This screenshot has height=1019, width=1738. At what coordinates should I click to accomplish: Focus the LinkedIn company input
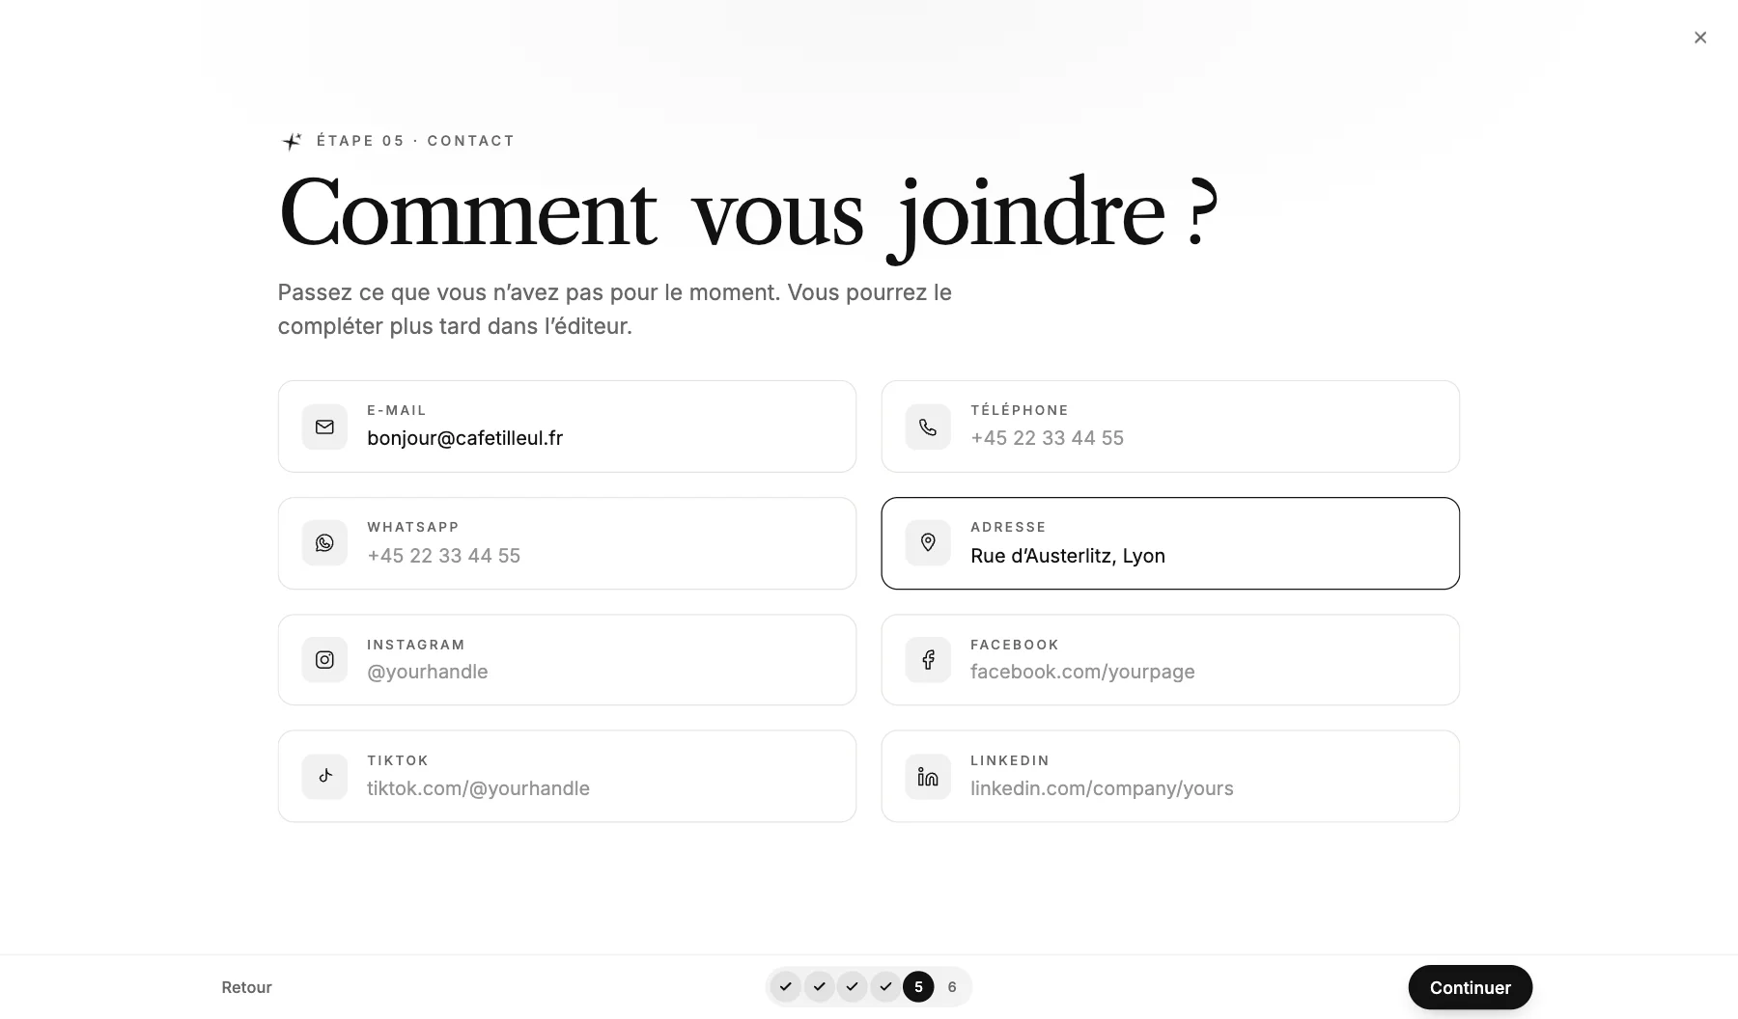click(x=1170, y=777)
